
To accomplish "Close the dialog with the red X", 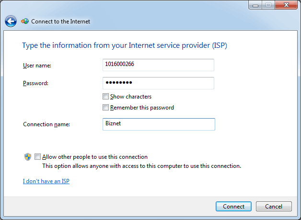I will [286, 5].
